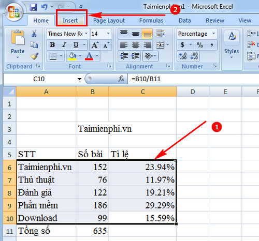This screenshot has width=259, height=241.
Task: Decrease cell indent
Action: click(124, 56)
